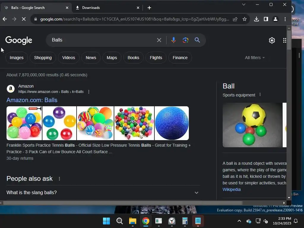
Task: Open Chrome profile icon
Action: [x=275, y=19]
